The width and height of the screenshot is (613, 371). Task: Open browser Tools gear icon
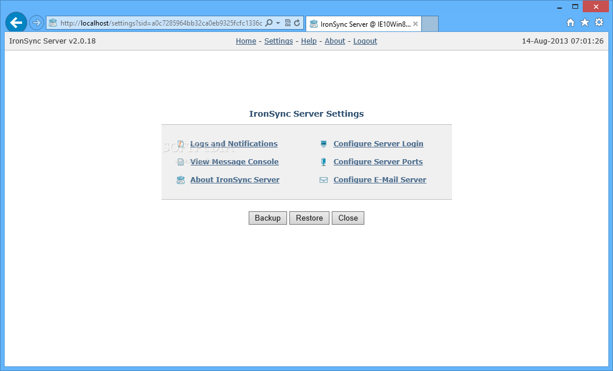599,22
